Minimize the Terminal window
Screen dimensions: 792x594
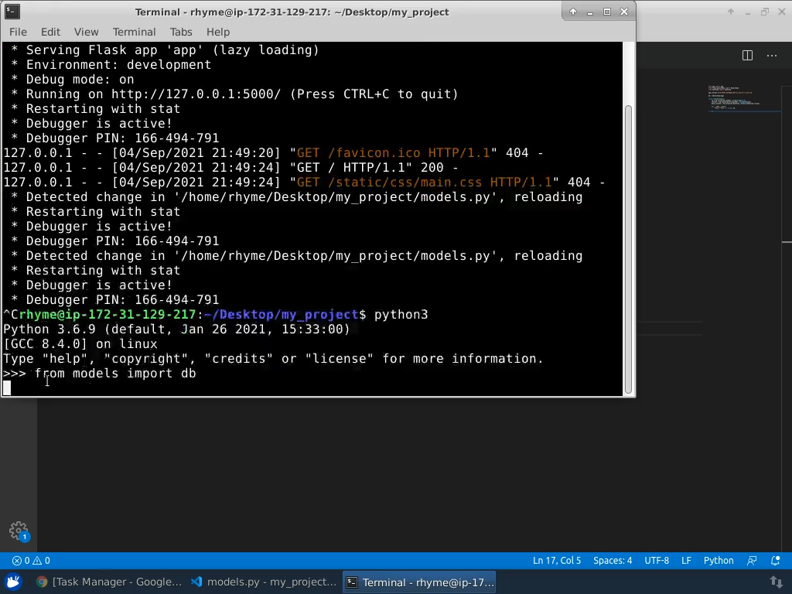590,12
